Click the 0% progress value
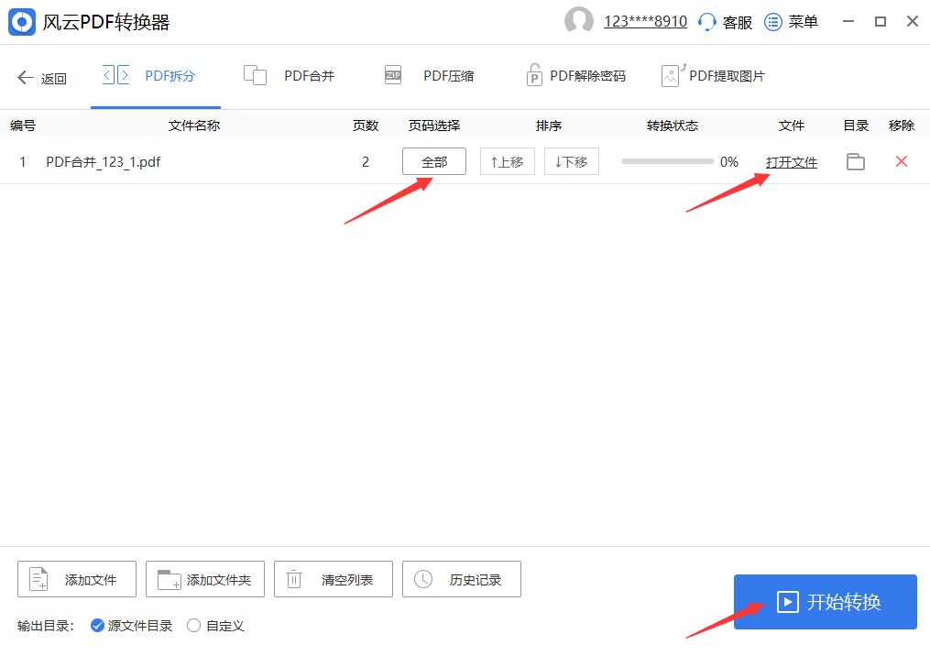The width and height of the screenshot is (930, 656). (x=729, y=162)
